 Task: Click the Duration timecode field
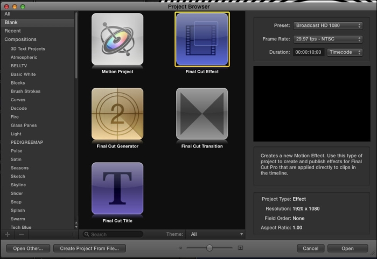coord(309,52)
